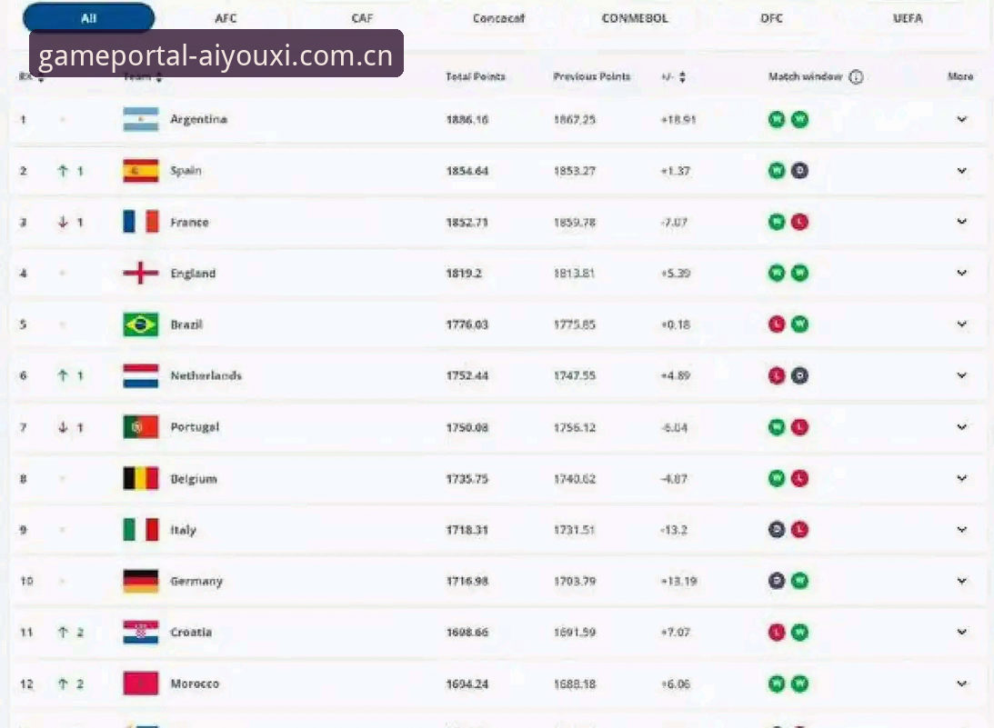Click the Morocco flag icon
The image size is (994, 728).
point(141,683)
